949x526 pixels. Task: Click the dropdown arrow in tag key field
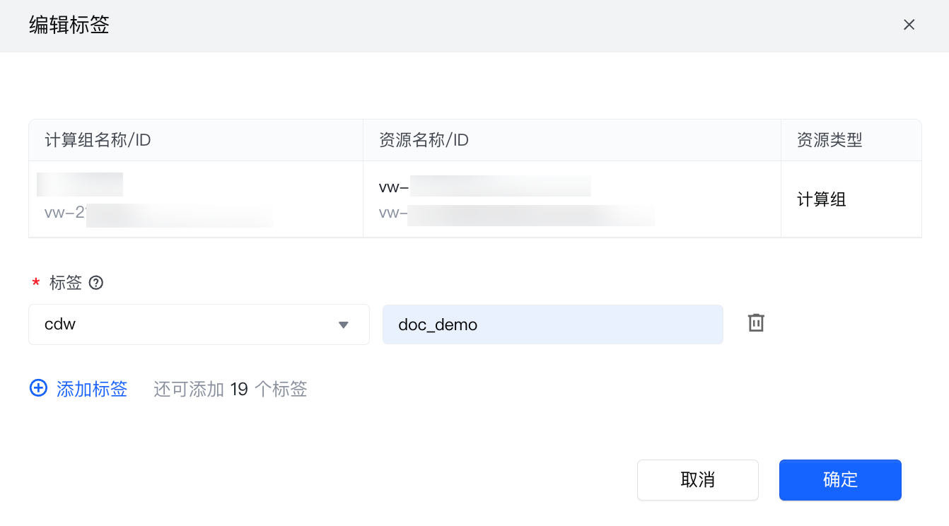coord(344,325)
